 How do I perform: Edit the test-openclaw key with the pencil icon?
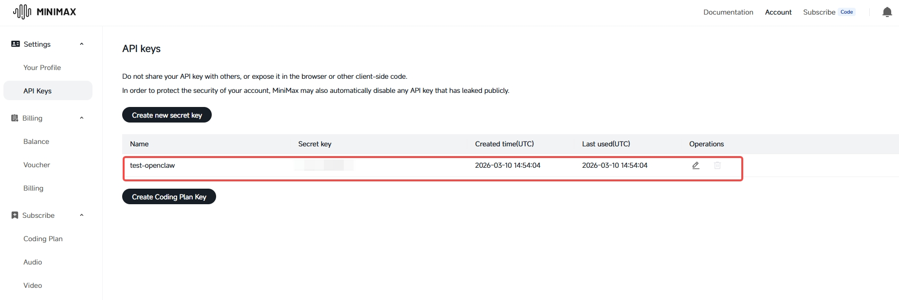tap(696, 165)
